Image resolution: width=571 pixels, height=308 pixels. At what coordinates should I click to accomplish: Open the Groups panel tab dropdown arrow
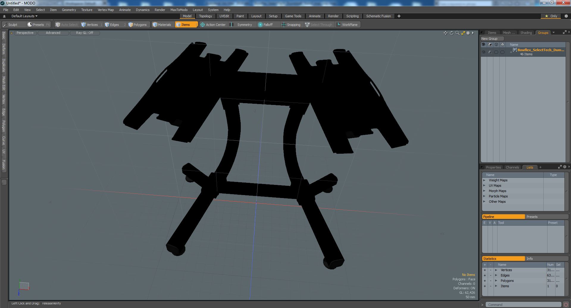point(553,33)
